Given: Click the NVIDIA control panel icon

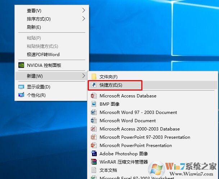Looking at the screenshot, I should coord(21,65).
